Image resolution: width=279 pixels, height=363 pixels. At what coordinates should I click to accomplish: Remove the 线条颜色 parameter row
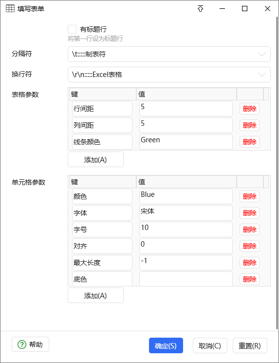(249, 142)
